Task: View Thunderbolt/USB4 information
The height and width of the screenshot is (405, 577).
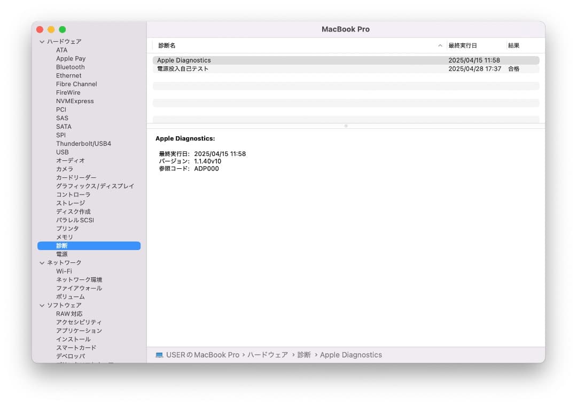Action: (x=83, y=143)
